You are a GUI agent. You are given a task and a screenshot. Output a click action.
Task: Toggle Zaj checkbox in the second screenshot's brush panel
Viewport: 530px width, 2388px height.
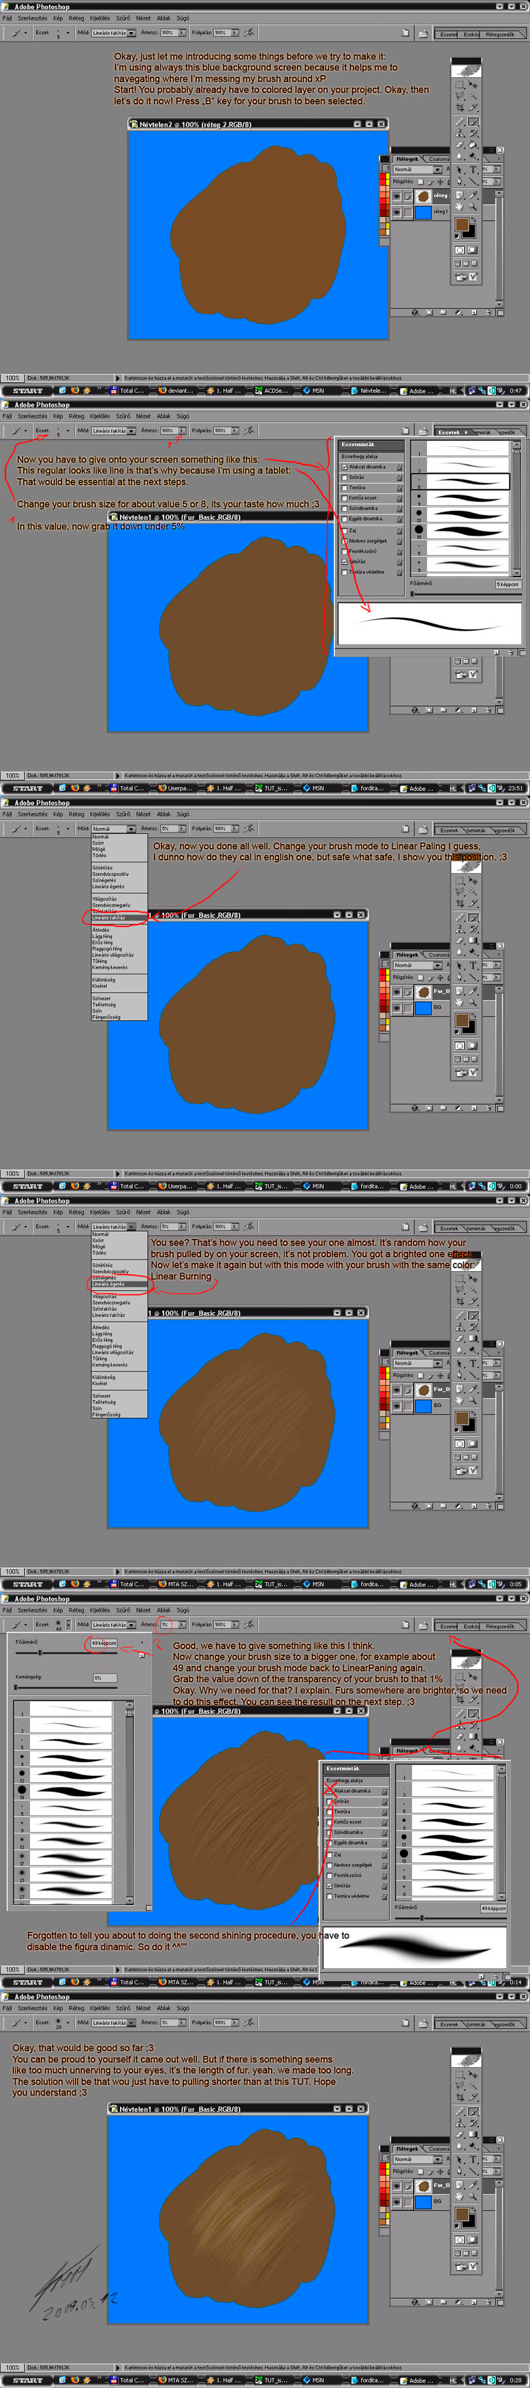coord(344,532)
